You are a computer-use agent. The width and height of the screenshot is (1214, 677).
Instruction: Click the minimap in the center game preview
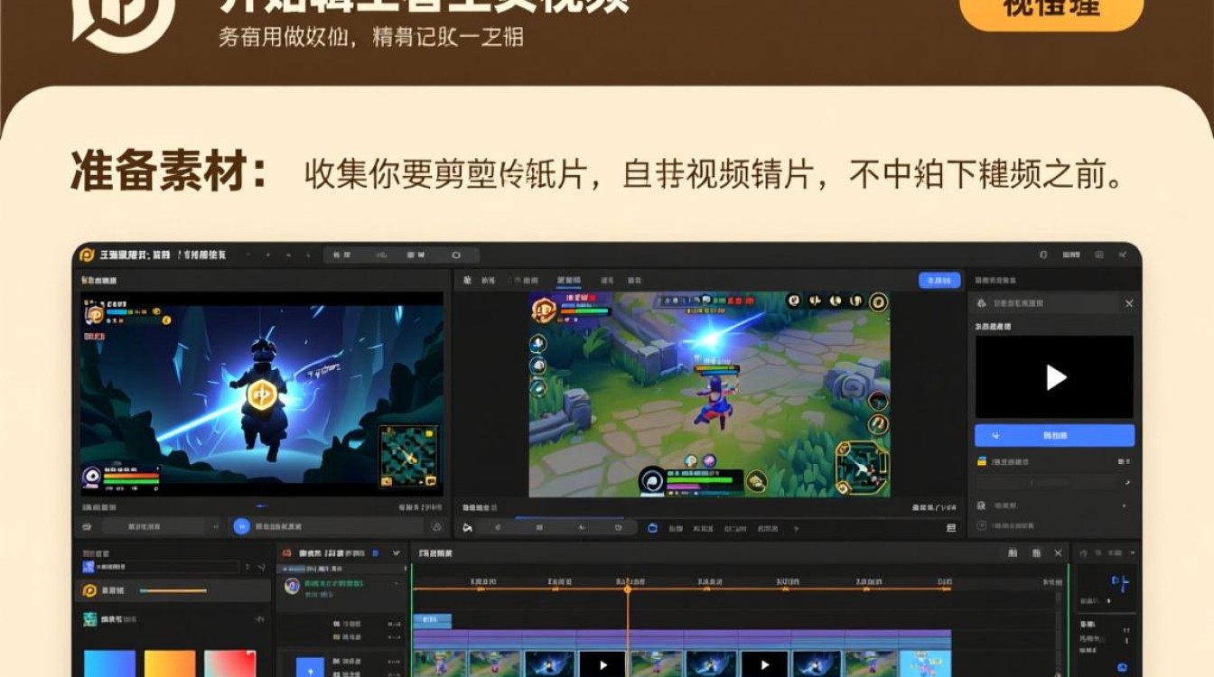861,467
